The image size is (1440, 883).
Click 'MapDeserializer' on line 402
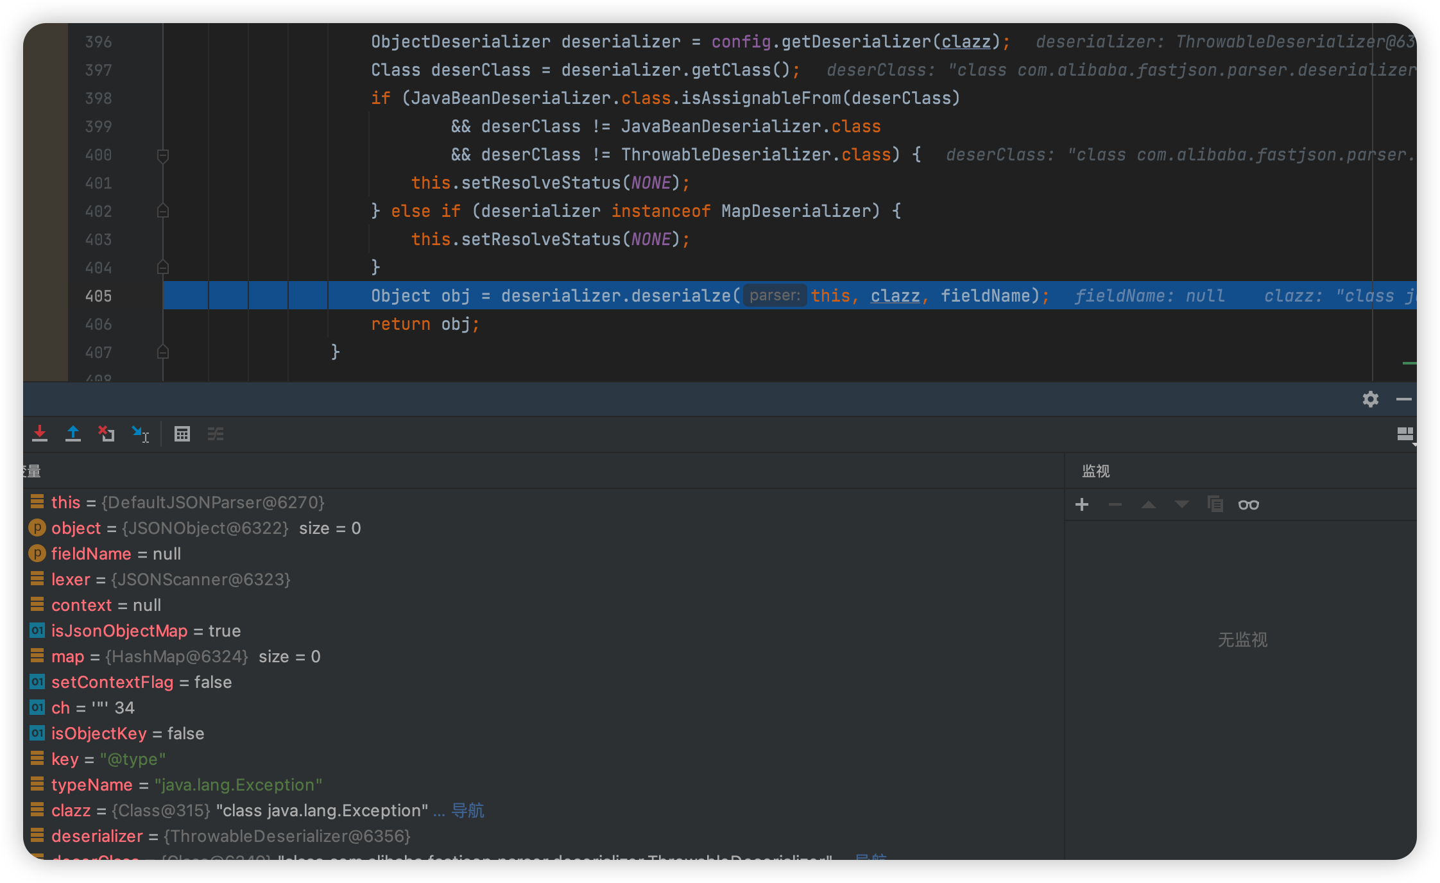796,211
